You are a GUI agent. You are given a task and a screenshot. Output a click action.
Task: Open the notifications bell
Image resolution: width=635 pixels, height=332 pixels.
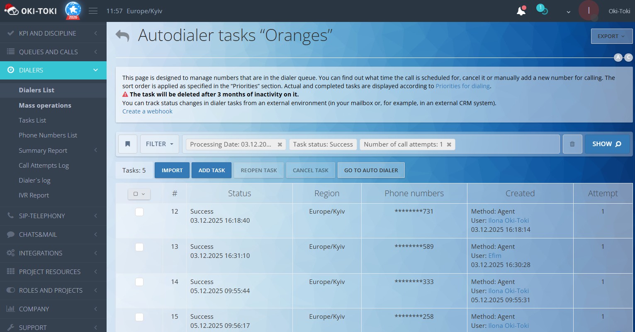pos(521,11)
